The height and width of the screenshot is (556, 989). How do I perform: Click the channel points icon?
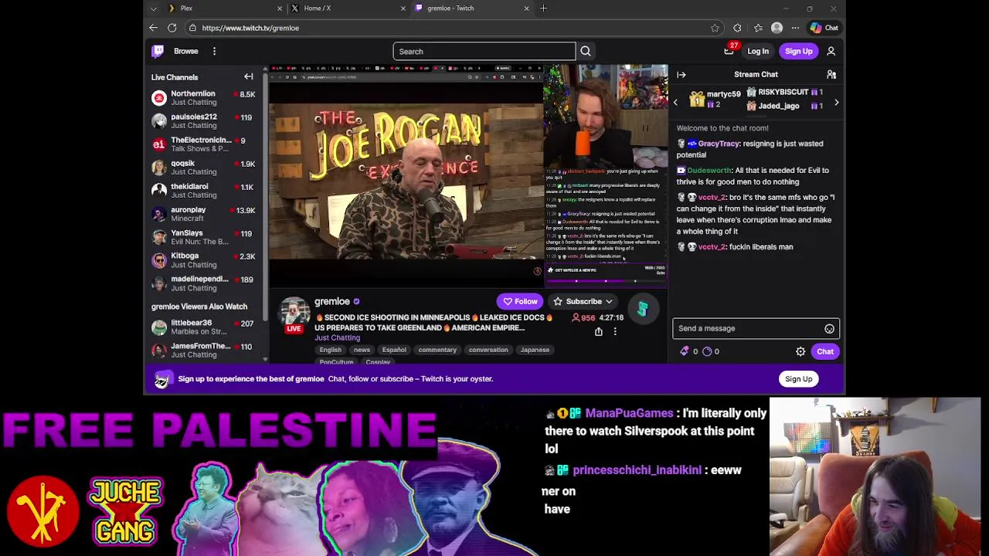tap(707, 351)
